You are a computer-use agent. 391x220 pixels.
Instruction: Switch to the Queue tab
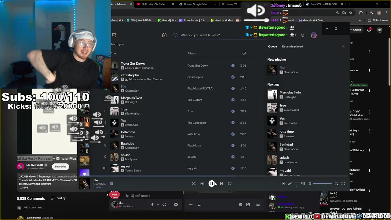272,46
